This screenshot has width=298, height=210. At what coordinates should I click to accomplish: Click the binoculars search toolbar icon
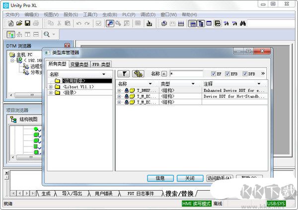pos(243,23)
